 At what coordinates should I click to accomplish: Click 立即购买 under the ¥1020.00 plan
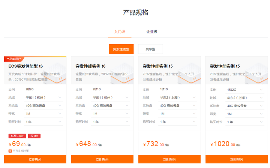[x=237, y=159]
